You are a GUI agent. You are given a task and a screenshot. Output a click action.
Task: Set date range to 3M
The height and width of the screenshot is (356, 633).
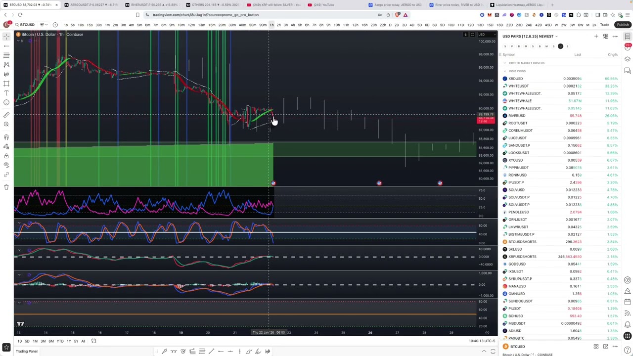[43, 341]
